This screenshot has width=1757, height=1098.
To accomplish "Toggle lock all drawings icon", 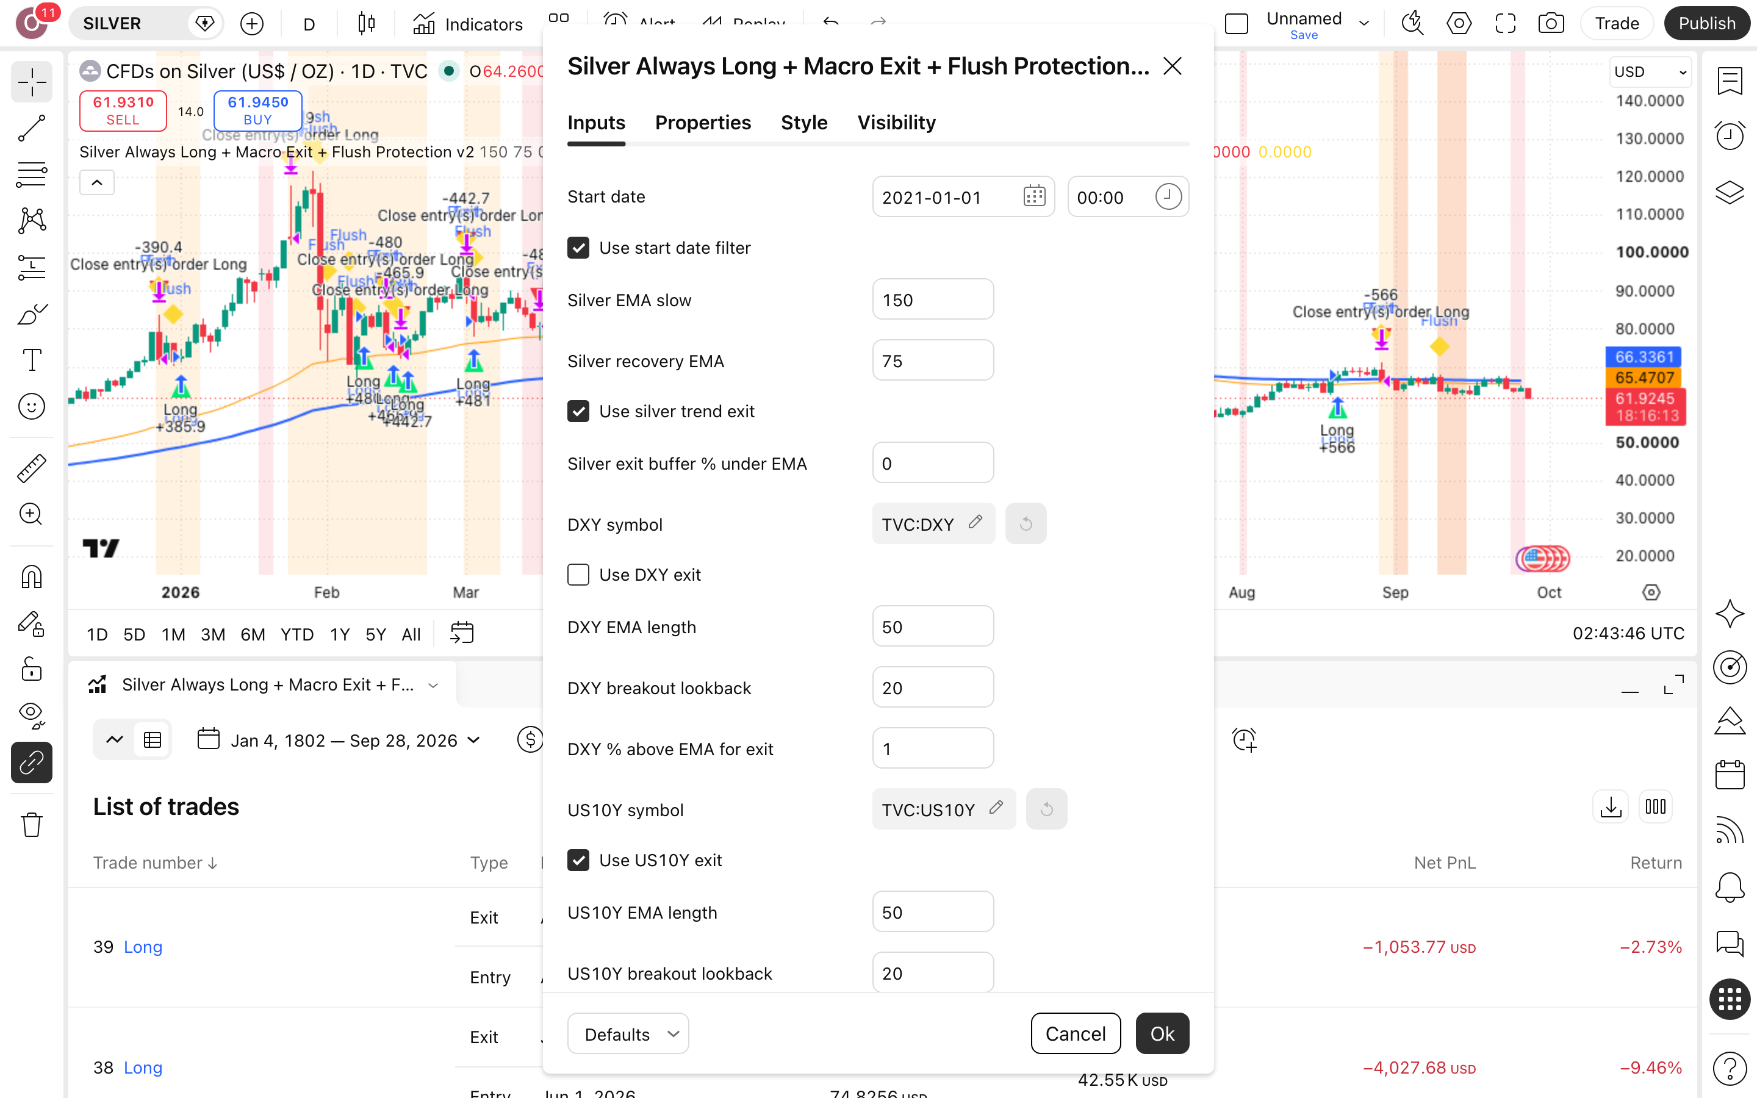I will coord(31,669).
